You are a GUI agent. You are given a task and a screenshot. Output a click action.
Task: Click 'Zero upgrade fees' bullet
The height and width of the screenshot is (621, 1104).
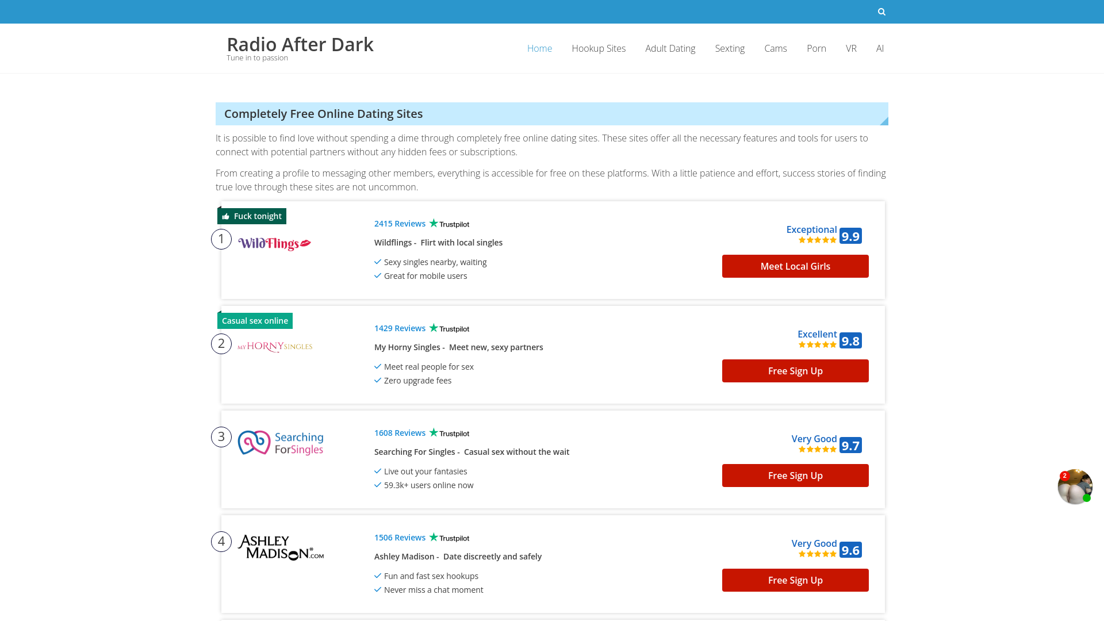coord(417,381)
